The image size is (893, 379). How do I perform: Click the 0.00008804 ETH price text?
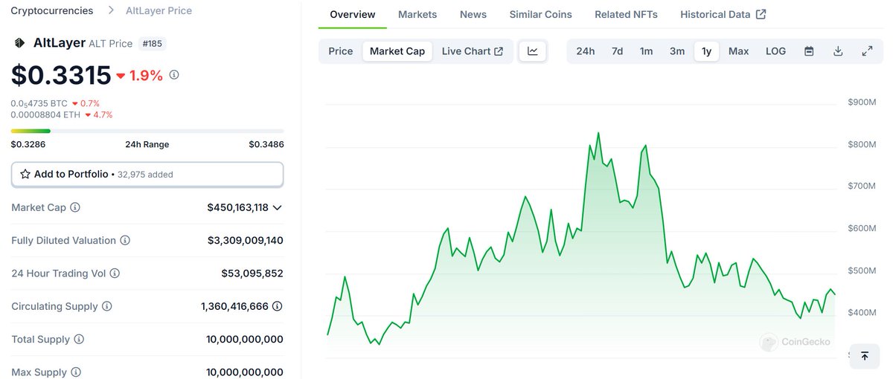point(47,114)
